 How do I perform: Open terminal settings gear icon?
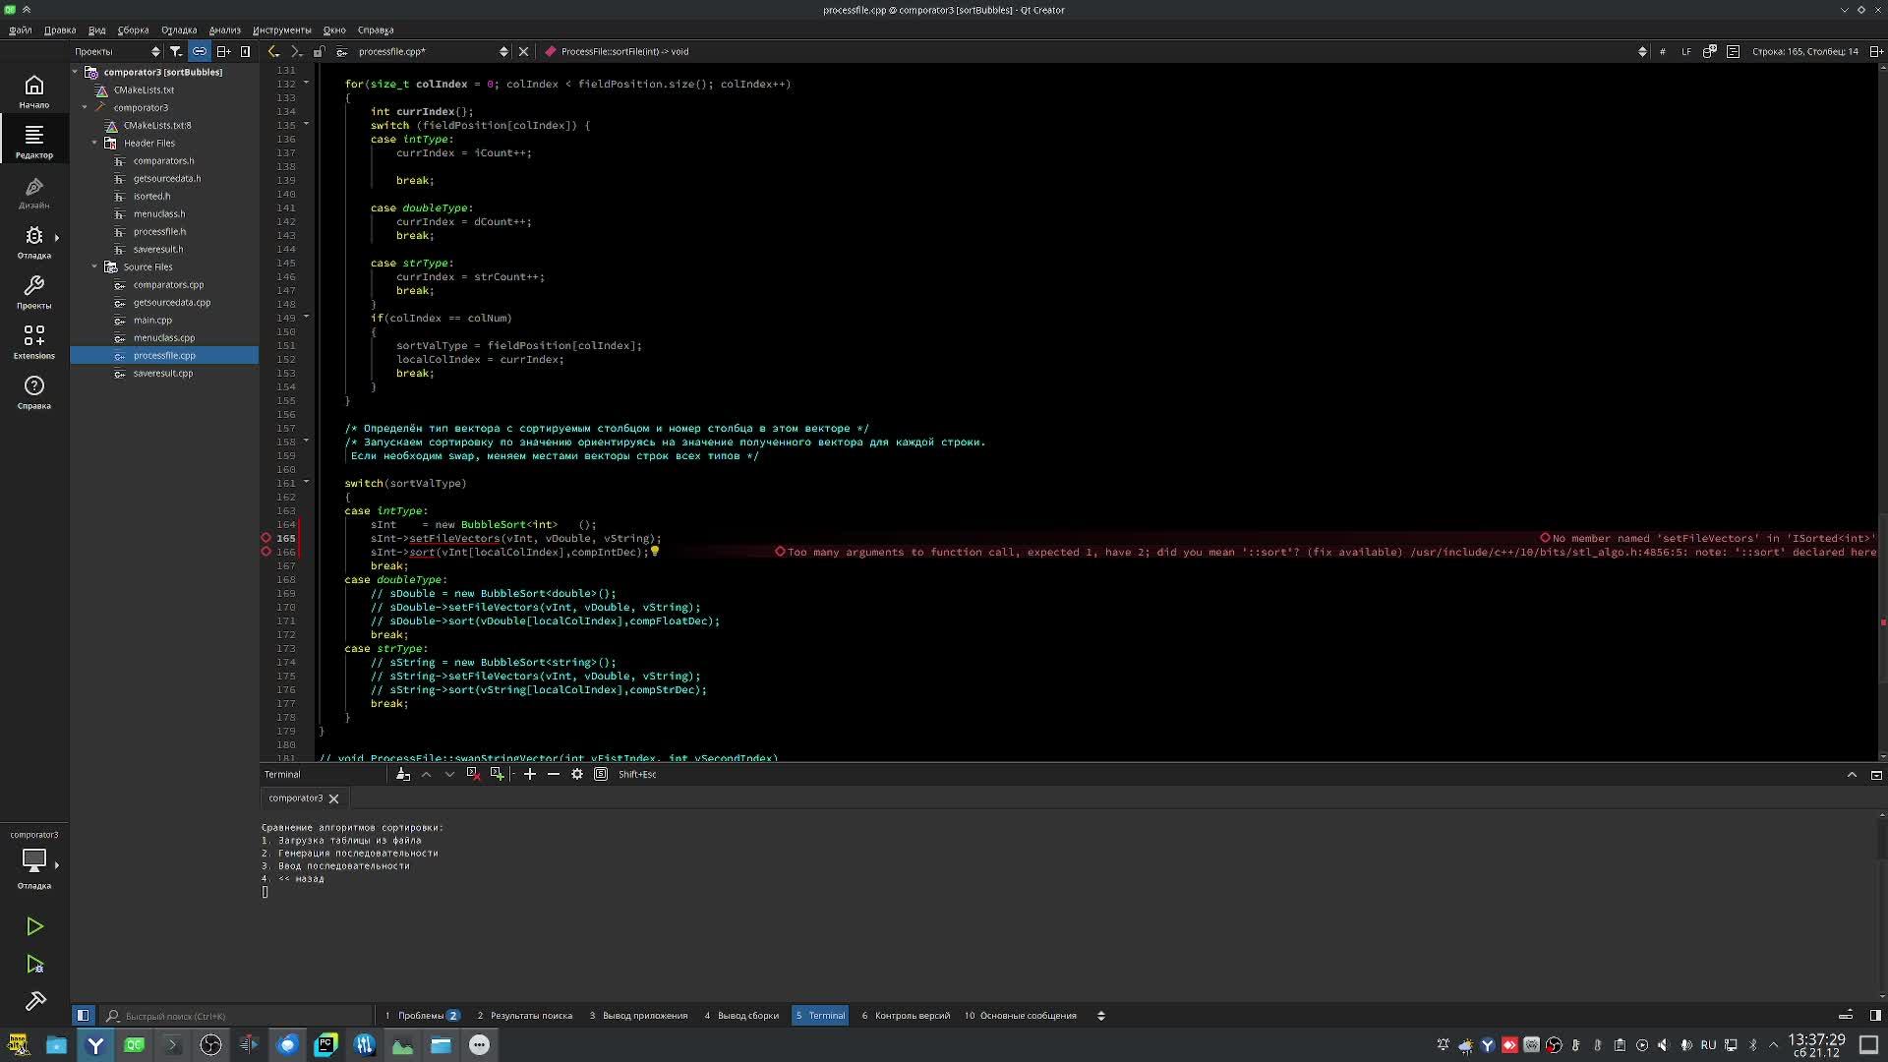[x=577, y=774]
